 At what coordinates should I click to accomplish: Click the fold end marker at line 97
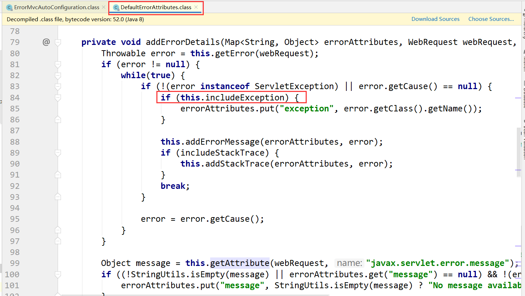(58, 241)
